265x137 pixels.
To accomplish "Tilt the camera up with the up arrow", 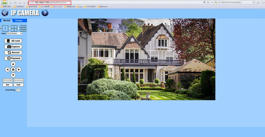I will (13, 64).
